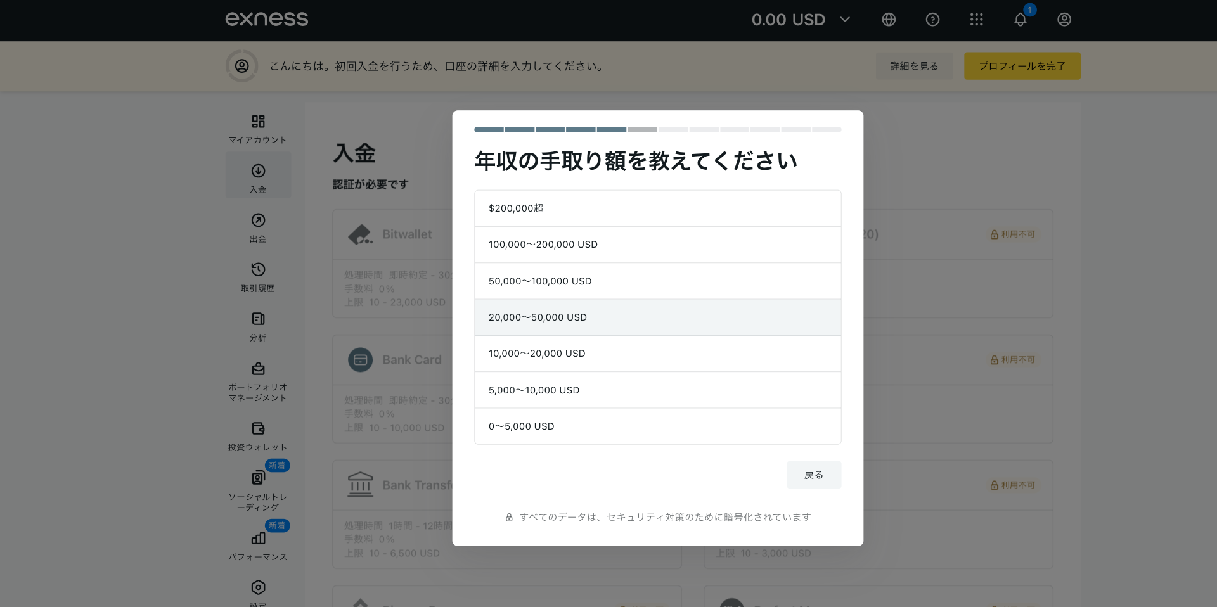1217x607 pixels.
Task: Click the 戻る back button
Action: pyautogui.click(x=813, y=475)
